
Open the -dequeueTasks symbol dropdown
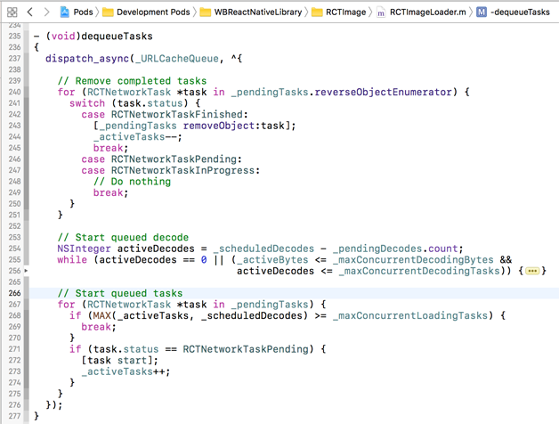[x=522, y=12]
